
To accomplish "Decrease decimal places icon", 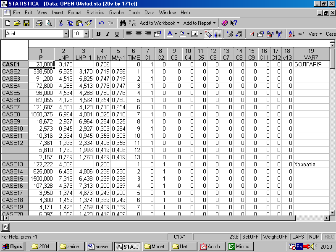I will coord(239,34).
